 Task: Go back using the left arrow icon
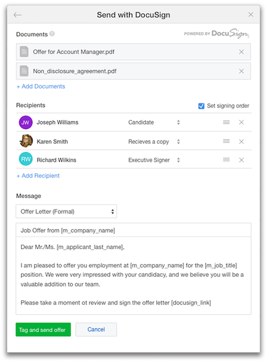[x=18, y=15]
